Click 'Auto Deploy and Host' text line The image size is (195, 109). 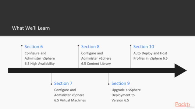coord(150,53)
